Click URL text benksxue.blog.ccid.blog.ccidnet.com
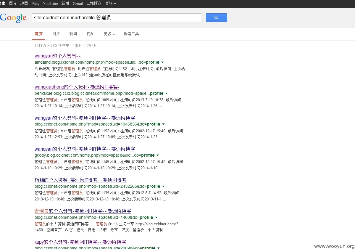 tap(99, 94)
